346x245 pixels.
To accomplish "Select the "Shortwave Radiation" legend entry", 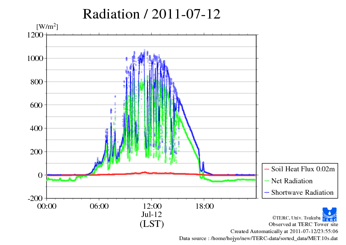I will (x=299, y=192).
